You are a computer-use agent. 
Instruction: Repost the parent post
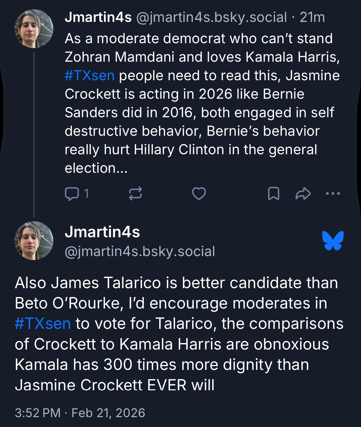pyautogui.click(x=135, y=194)
